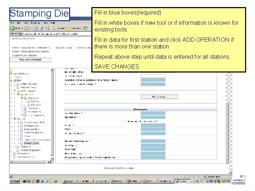This screenshot has width=255, height=191.
Task: Click the Local intranet zone icon in status bar
Action: (205, 176)
